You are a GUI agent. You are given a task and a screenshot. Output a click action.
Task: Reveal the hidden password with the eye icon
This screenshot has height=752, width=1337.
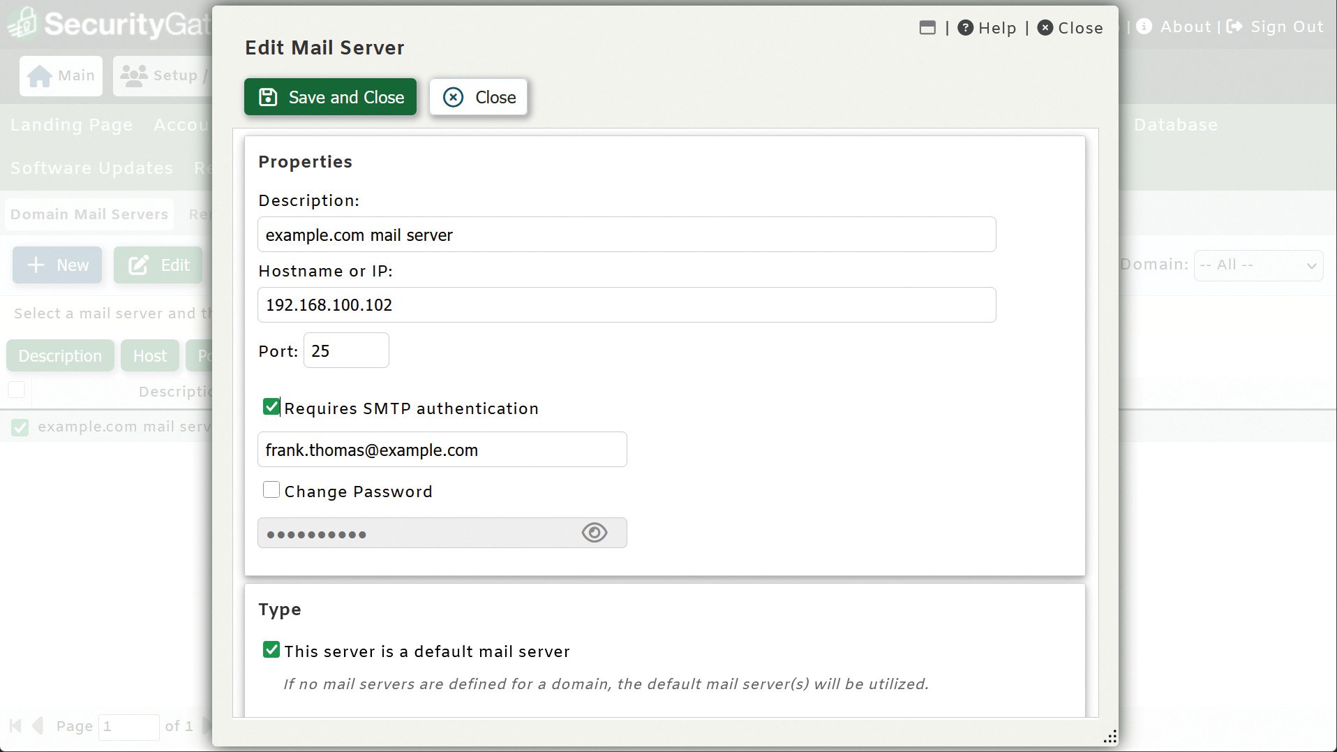click(x=594, y=532)
